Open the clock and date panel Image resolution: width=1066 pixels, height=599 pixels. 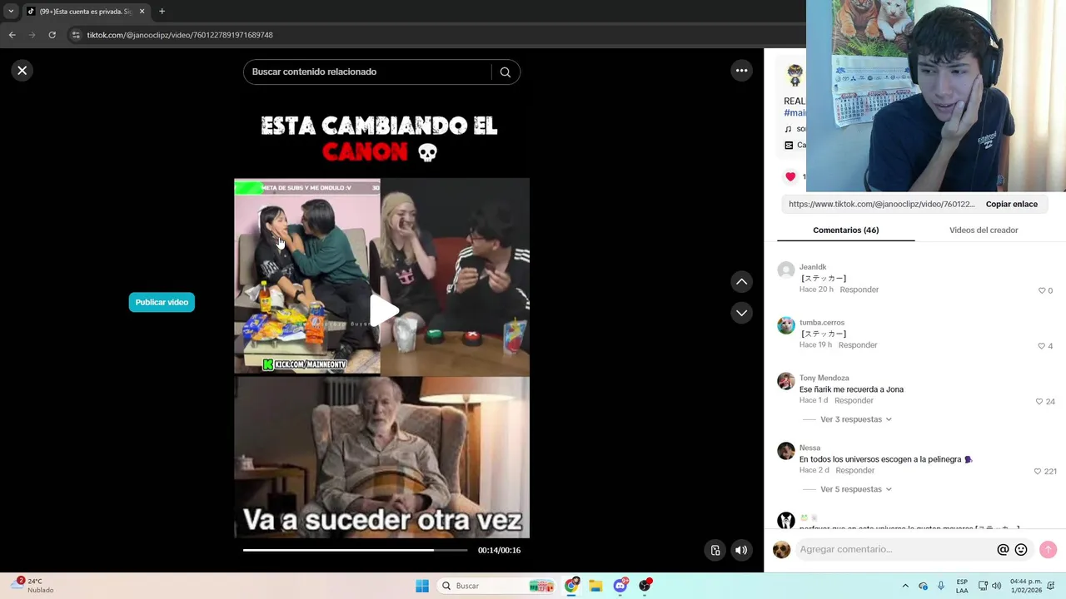[1025, 586]
